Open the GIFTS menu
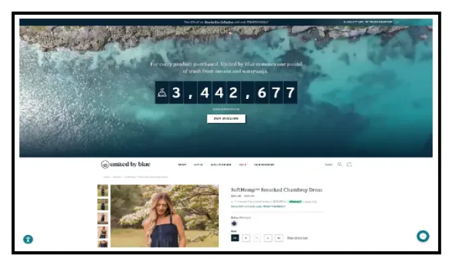 click(198, 164)
